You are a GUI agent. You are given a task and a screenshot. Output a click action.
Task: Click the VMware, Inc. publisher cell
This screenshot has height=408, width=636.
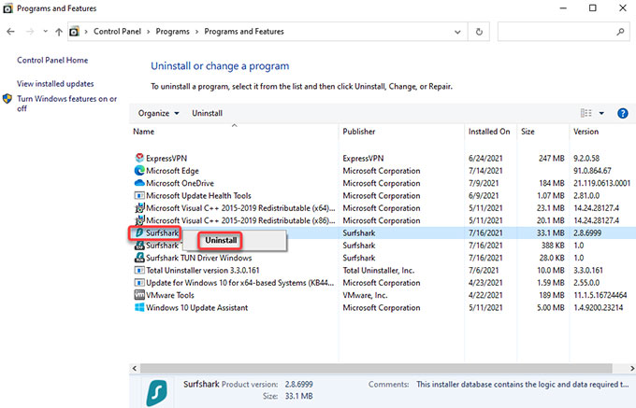[365, 295]
